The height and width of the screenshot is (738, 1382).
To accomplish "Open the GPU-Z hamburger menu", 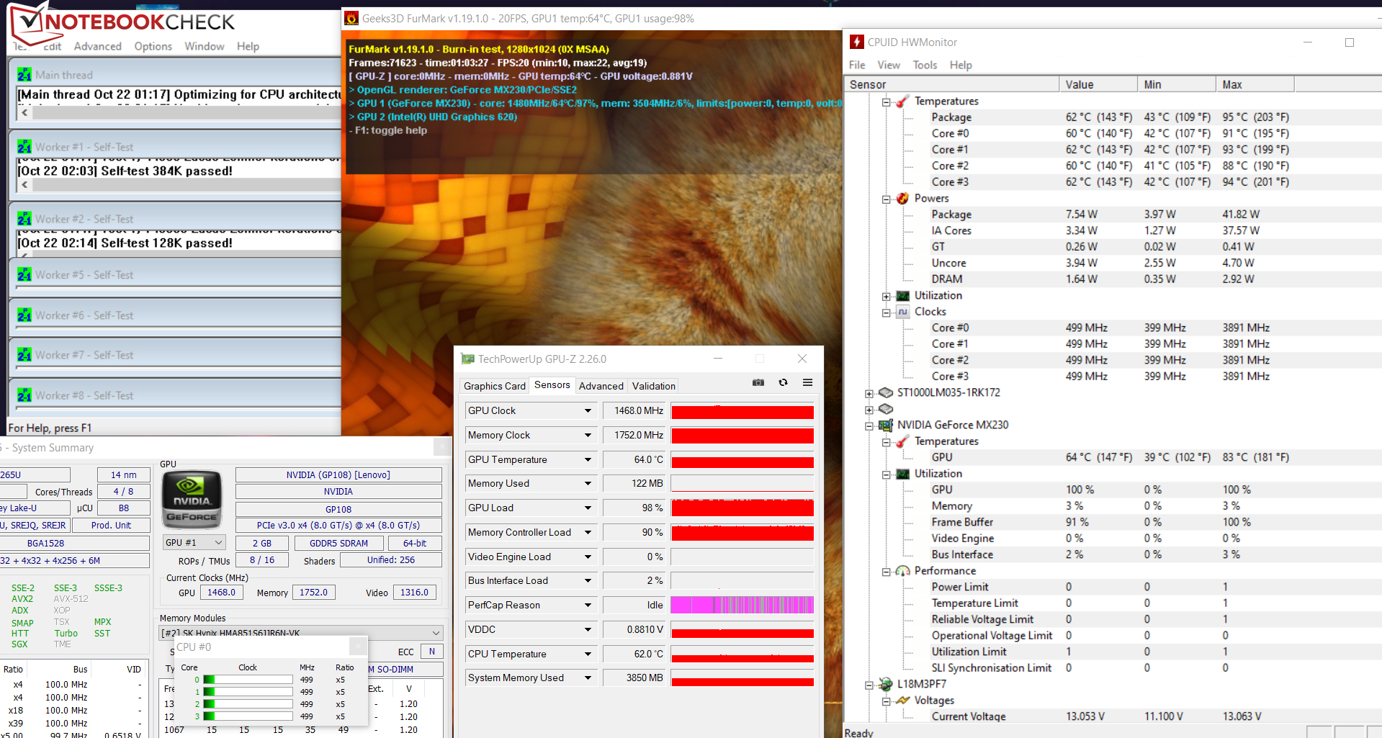I will tap(807, 382).
